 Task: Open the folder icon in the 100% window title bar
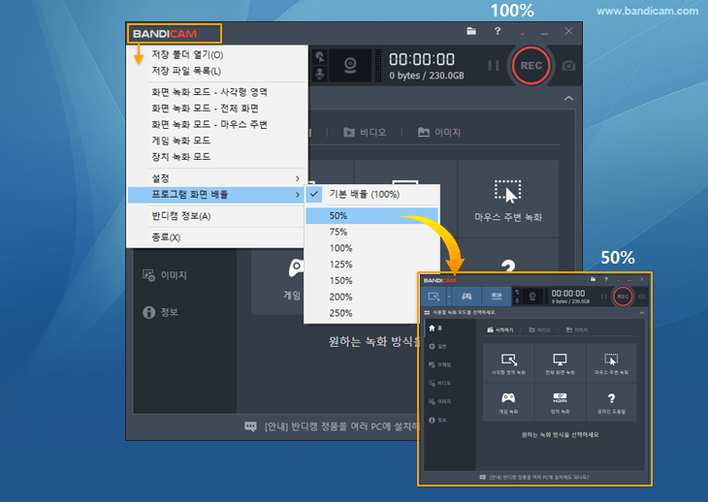coord(471,31)
